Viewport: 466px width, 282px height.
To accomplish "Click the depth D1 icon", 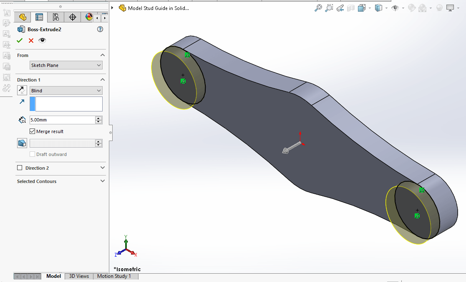I will point(22,120).
